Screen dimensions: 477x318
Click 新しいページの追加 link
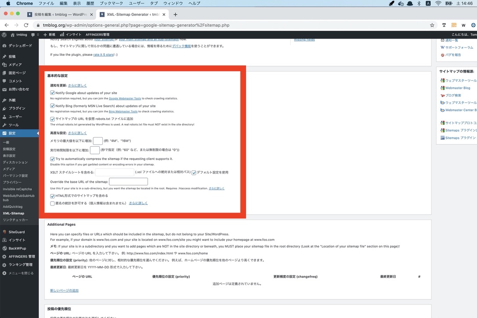[64, 291]
